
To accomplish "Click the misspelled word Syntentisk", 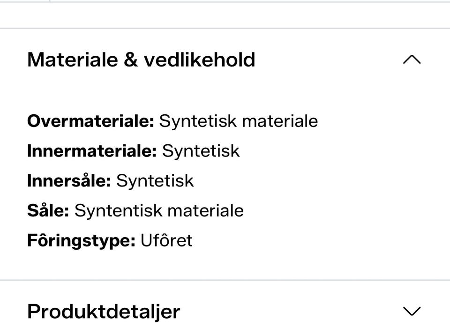I will pos(119,211).
